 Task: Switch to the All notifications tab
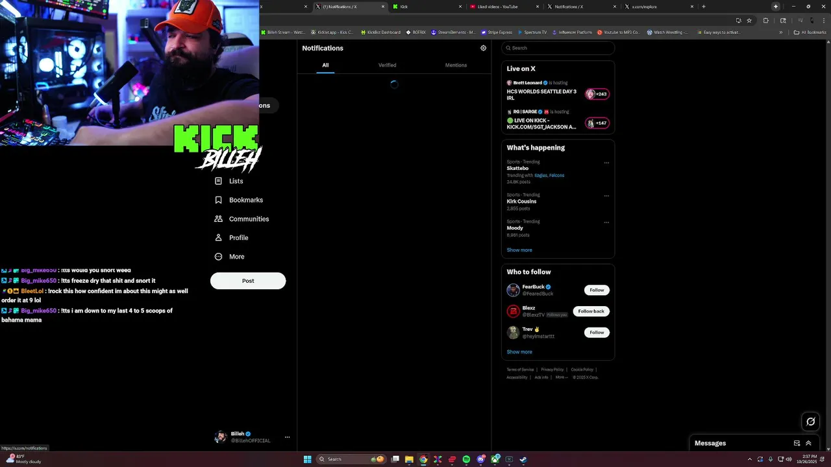(x=325, y=66)
